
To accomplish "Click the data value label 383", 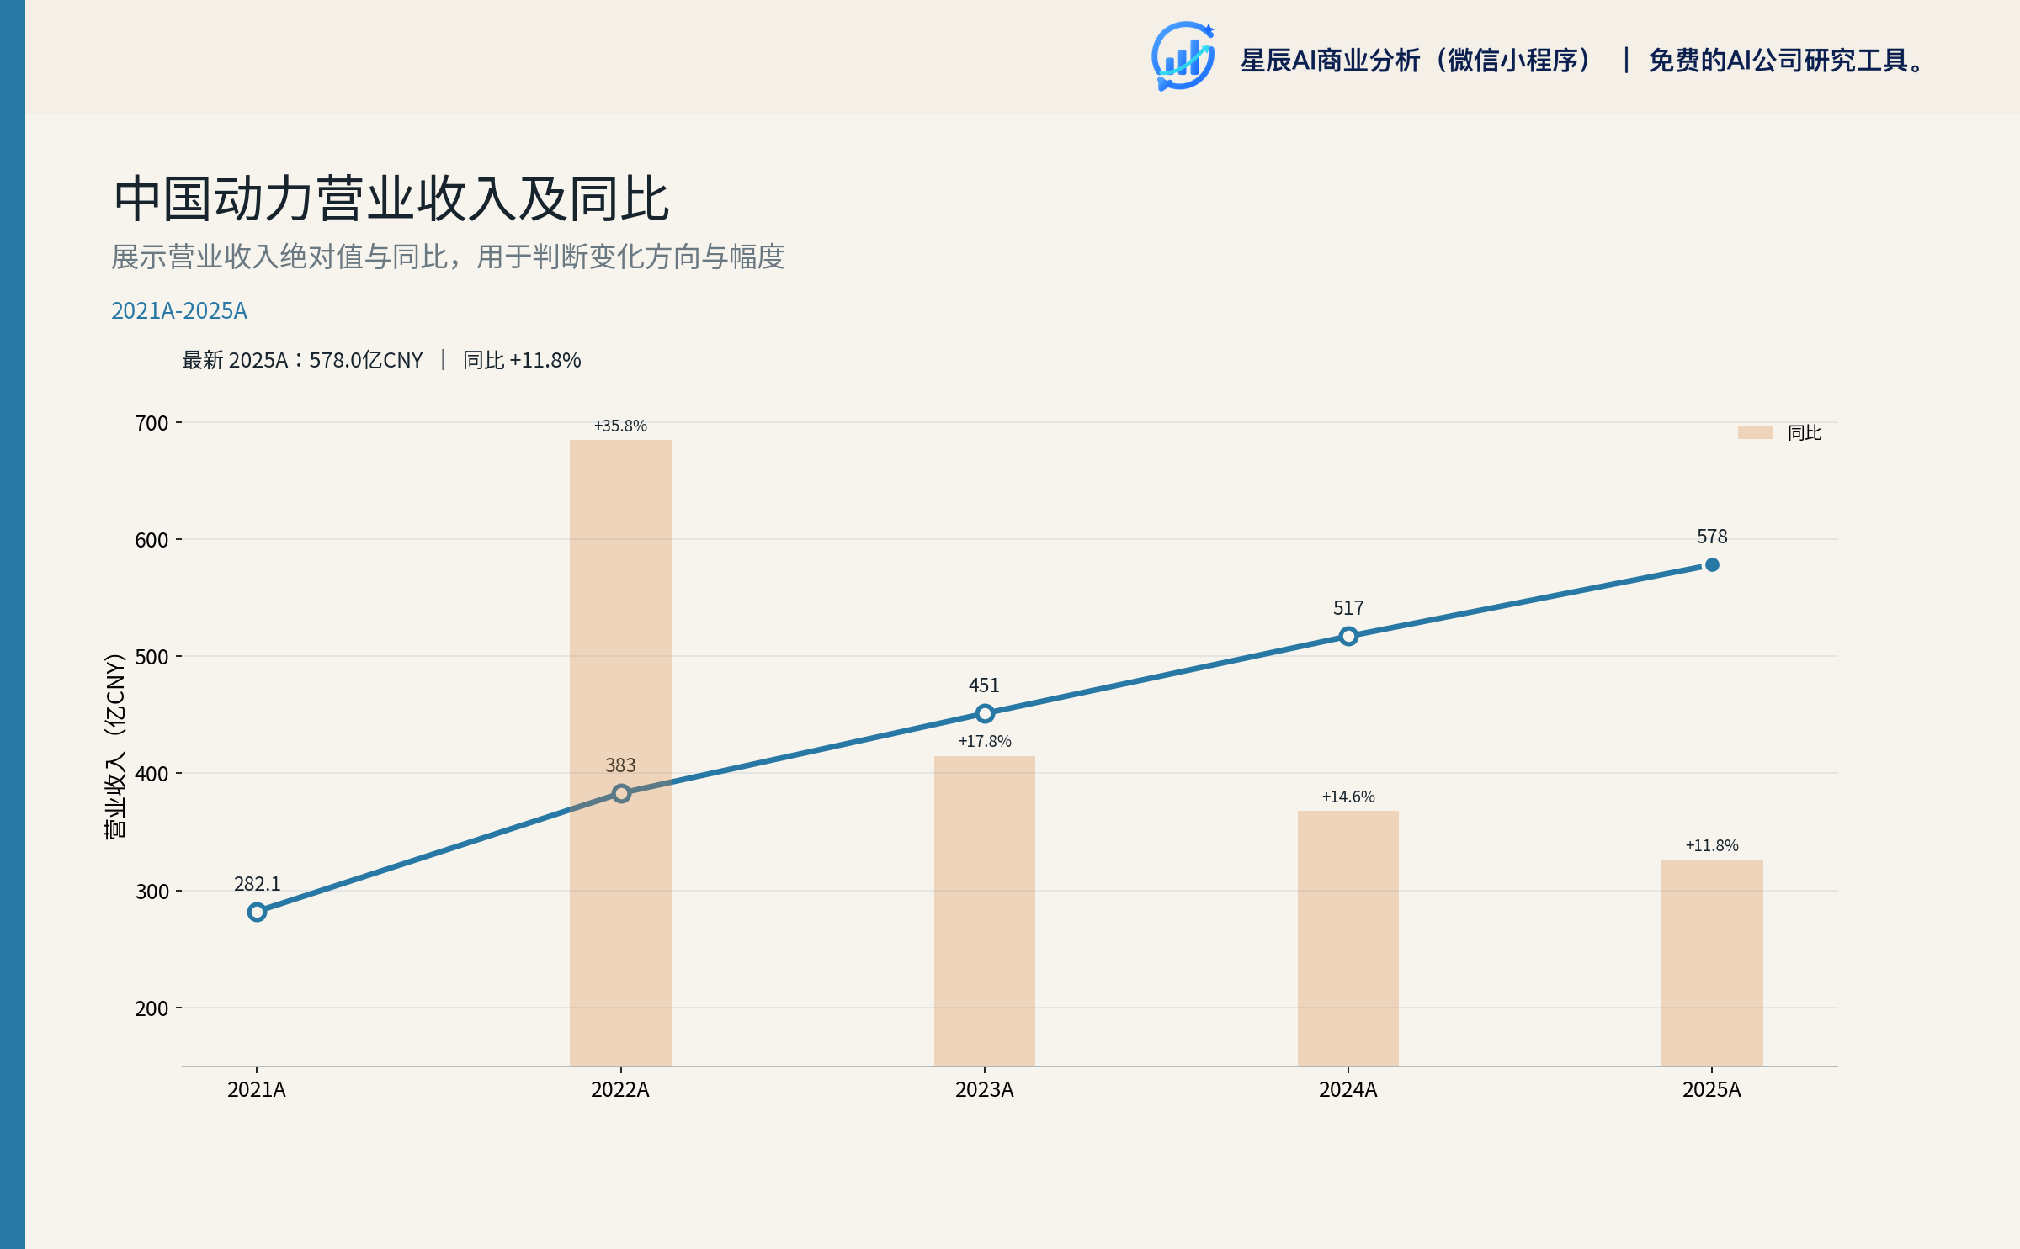I will [620, 765].
